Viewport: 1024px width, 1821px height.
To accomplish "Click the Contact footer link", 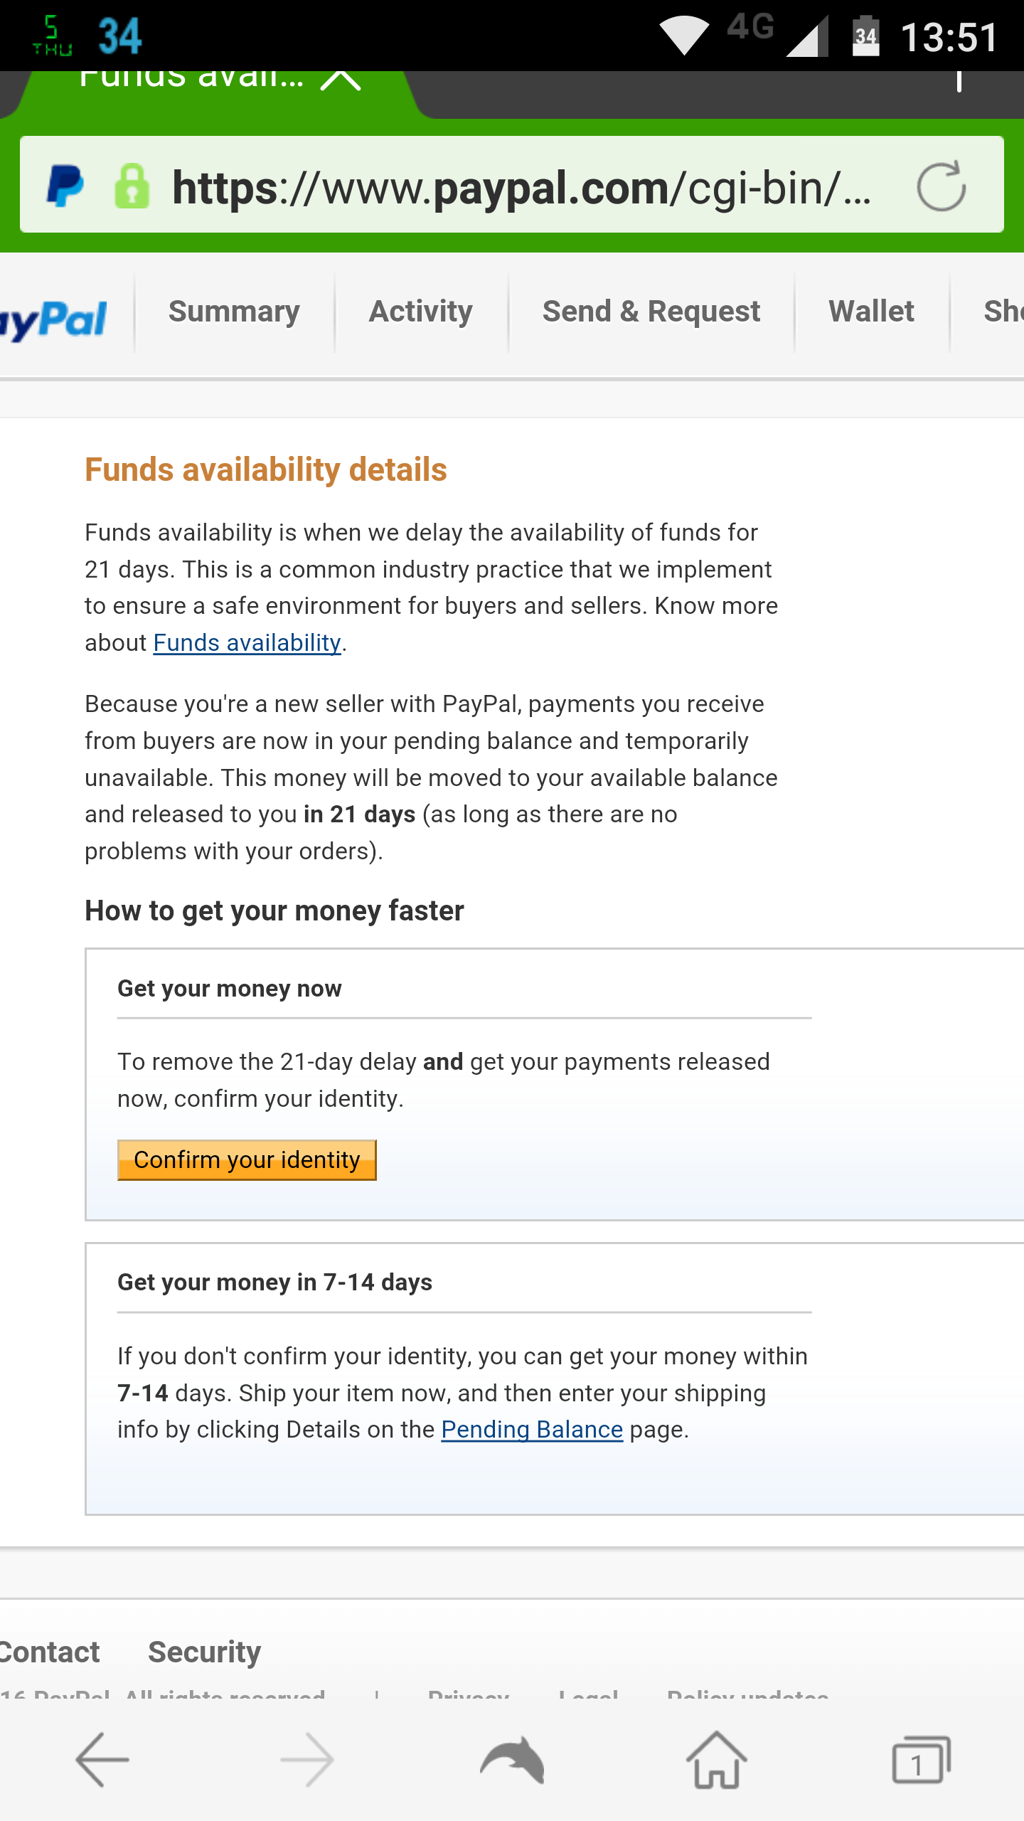I will click(50, 1652).
